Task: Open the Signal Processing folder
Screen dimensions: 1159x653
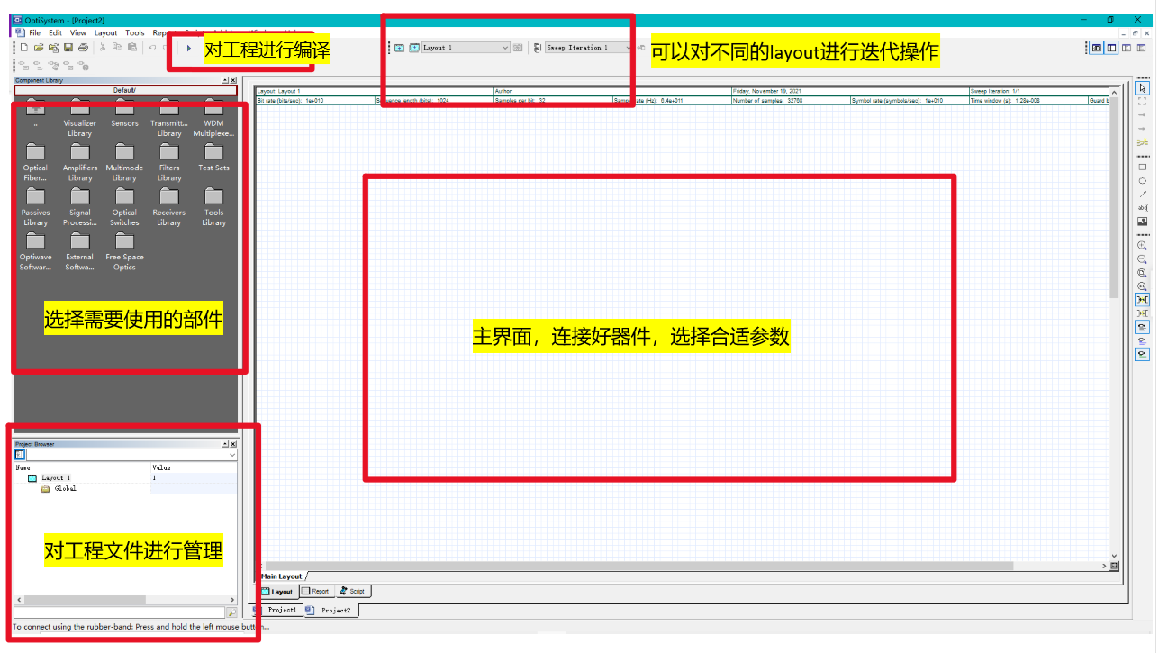Action: (80, 207)
